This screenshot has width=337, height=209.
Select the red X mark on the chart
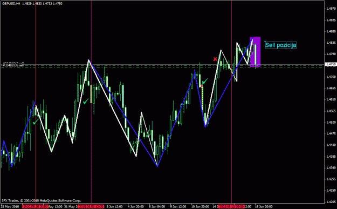click(215, 59)
